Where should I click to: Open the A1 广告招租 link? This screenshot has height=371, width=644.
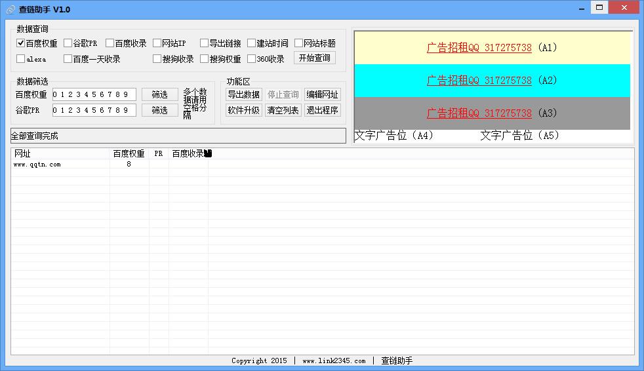point(479,48)
